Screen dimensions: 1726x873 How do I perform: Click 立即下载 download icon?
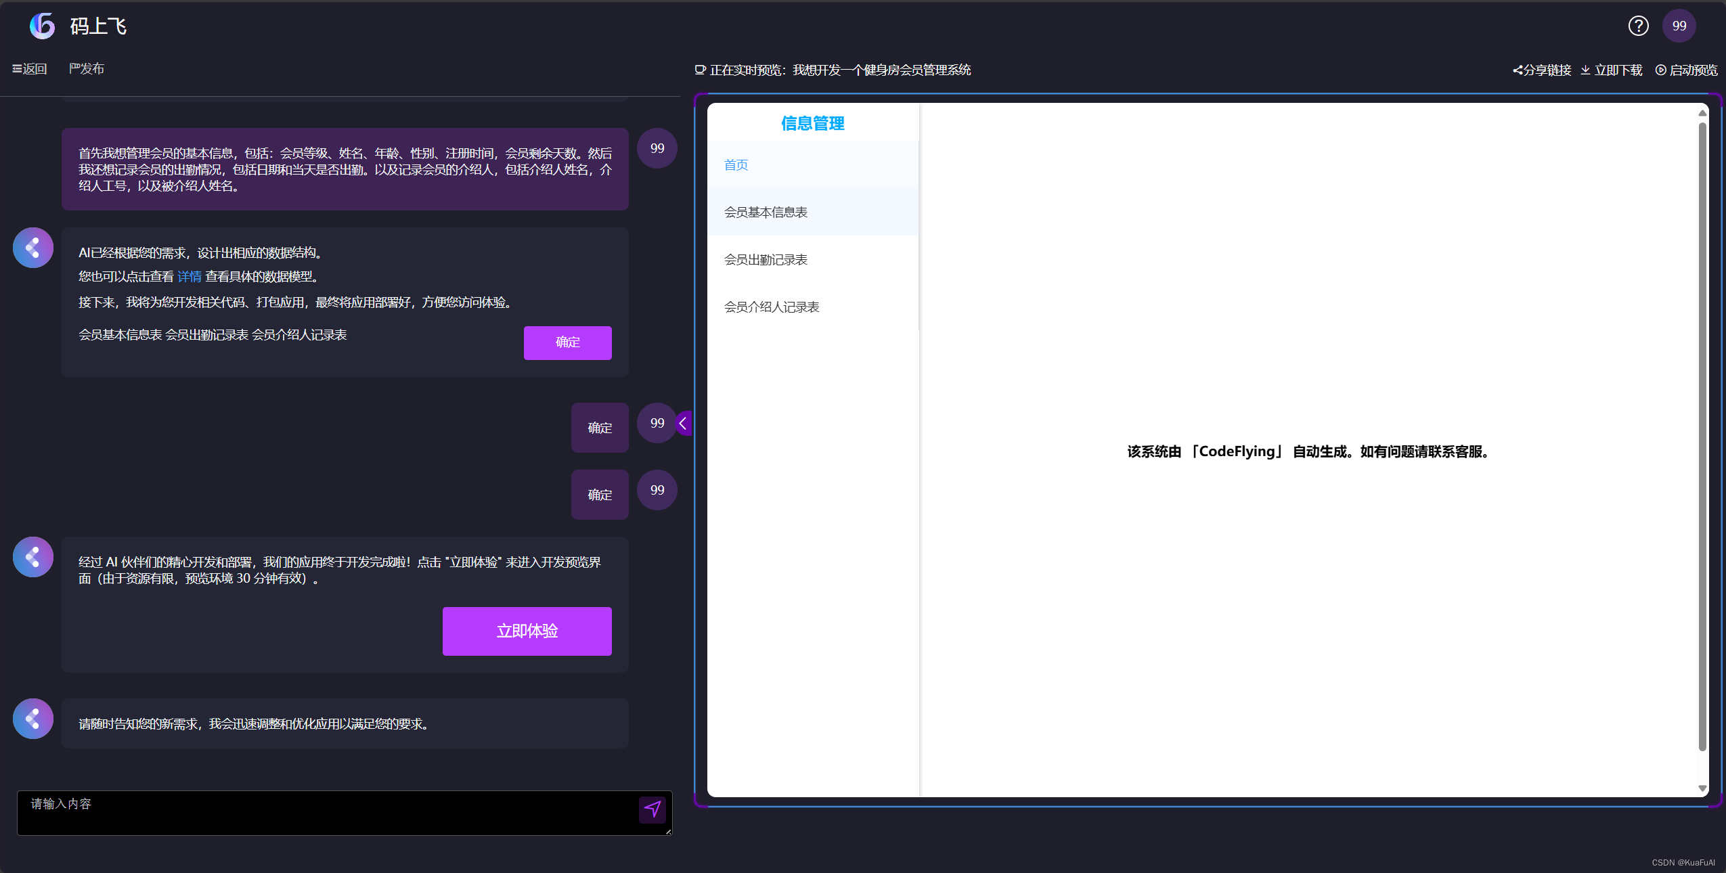point(1585,70)
